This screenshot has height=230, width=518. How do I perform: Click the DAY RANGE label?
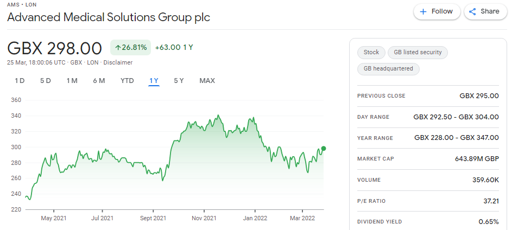pos(374,117)
